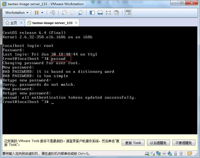Click the VMware Workstation title bar icon
This screenshot has width=200, height=158.
4,4
